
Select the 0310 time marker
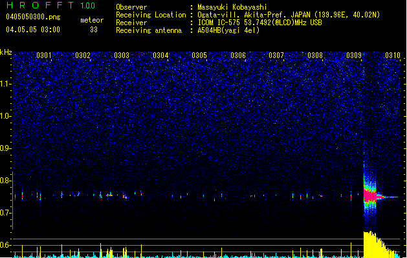(x=393, y=55)
